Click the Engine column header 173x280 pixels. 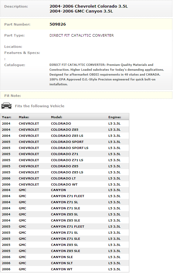click(x=115, y=117)
